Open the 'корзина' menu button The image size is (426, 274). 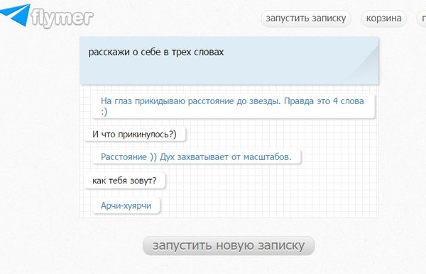click(x=383, y=18)
